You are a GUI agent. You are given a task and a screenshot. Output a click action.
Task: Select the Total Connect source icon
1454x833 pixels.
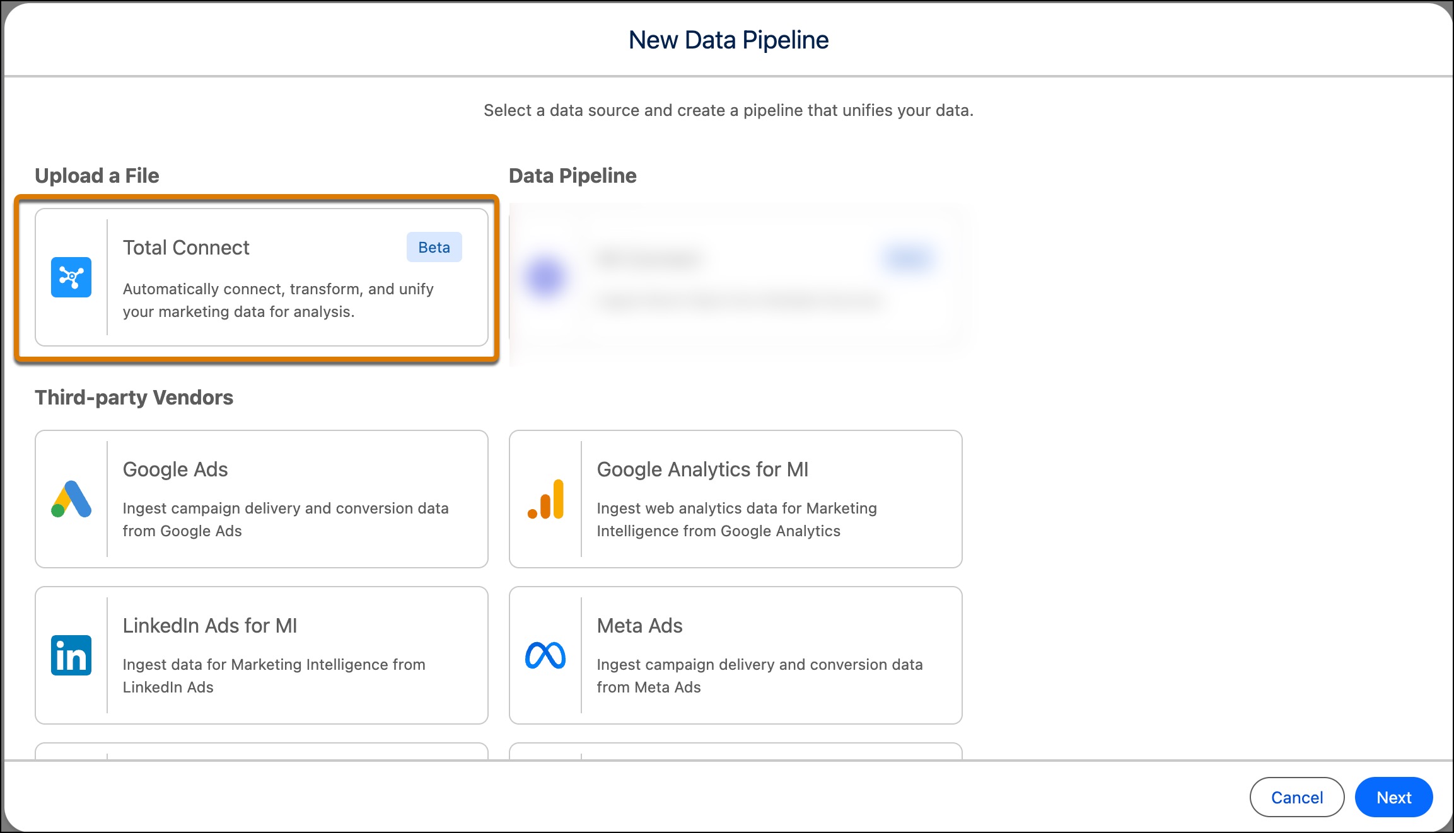[x=71, y=277]
